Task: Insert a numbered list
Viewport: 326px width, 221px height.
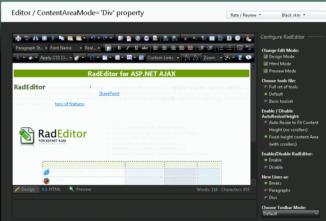Action: [x=220, y=48]
